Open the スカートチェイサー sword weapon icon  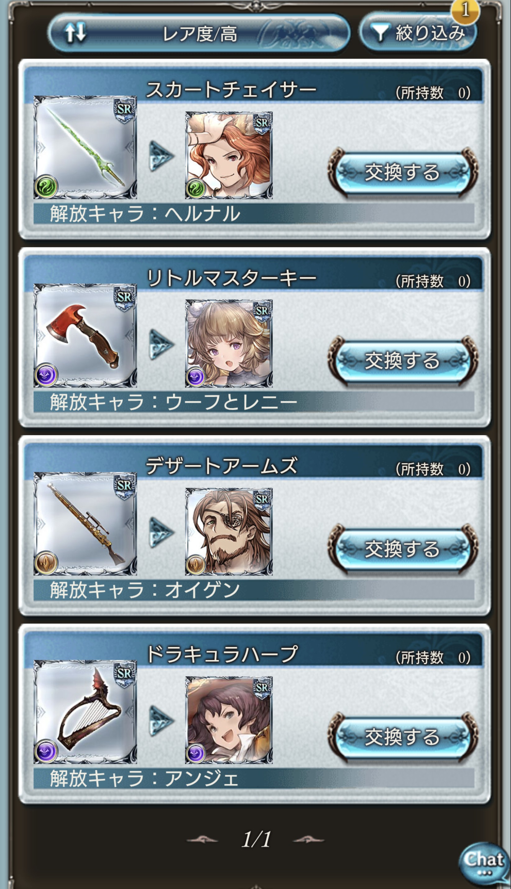(x=85, y=147)
